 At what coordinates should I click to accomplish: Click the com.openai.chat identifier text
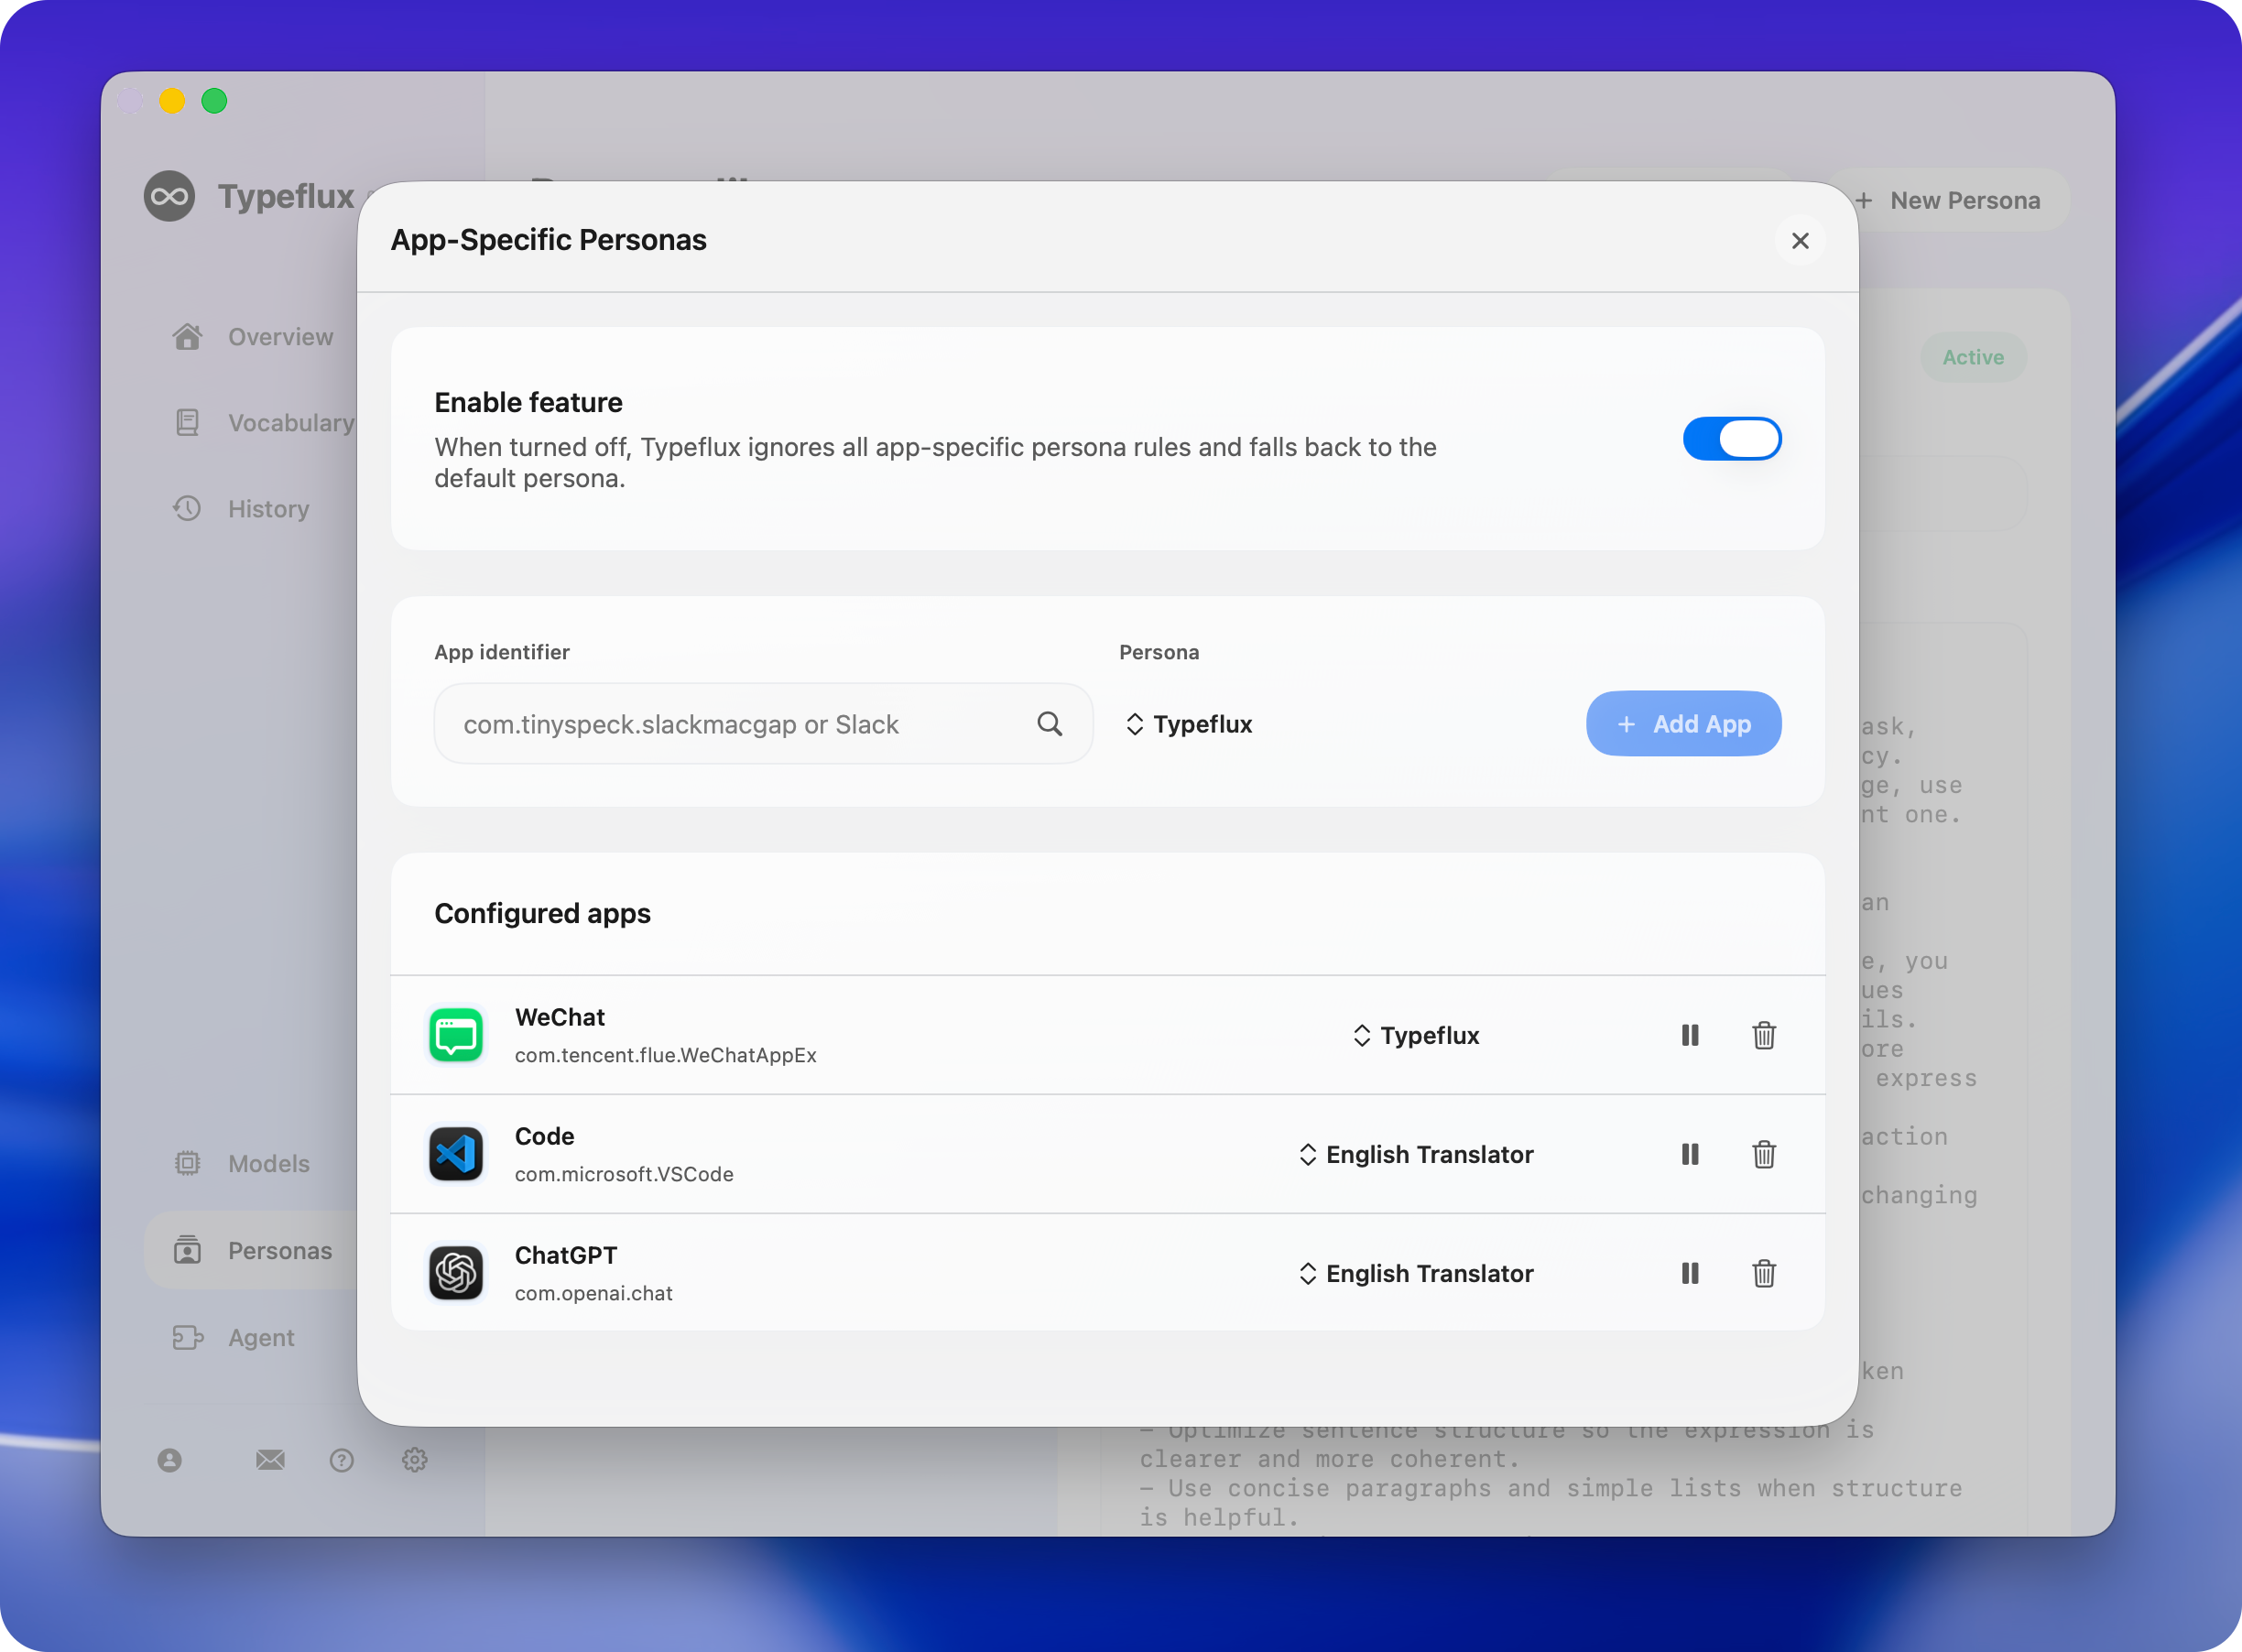click(x=594, y=1293)
